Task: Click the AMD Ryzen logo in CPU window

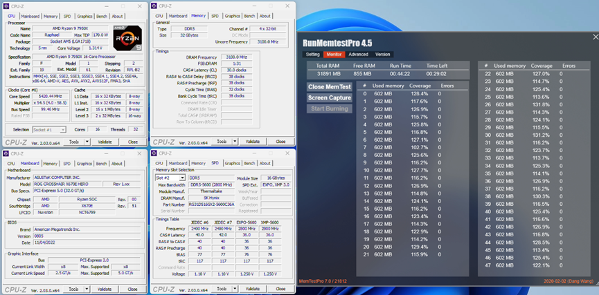Action: click(x=127, y=38)
